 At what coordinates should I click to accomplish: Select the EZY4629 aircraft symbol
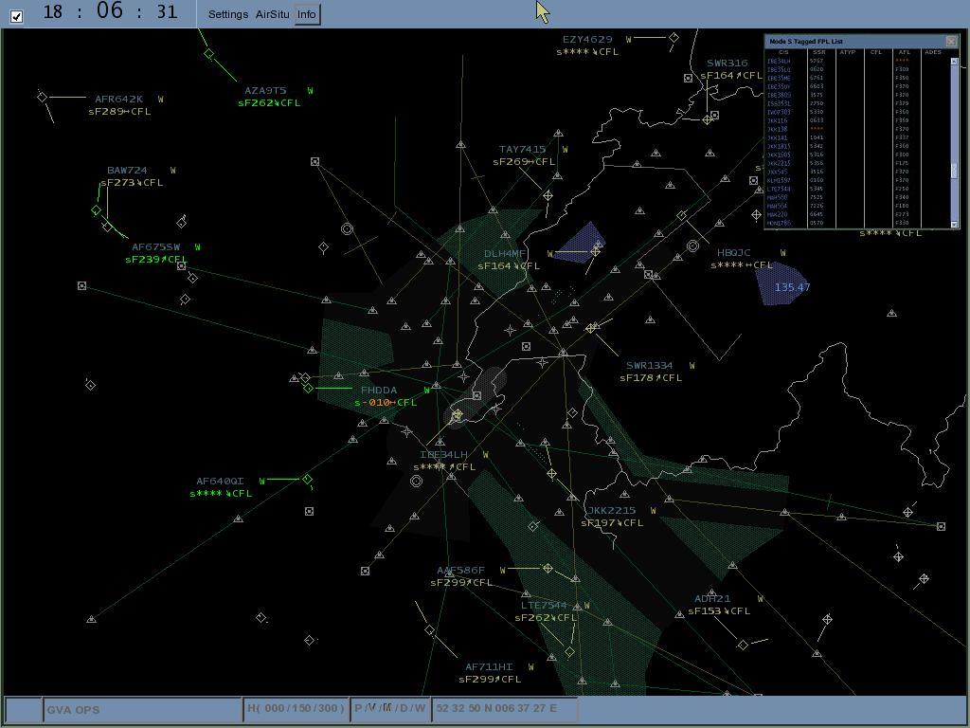[674, 37]
